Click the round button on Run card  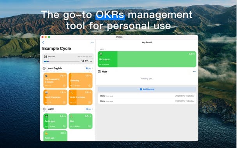90,126
